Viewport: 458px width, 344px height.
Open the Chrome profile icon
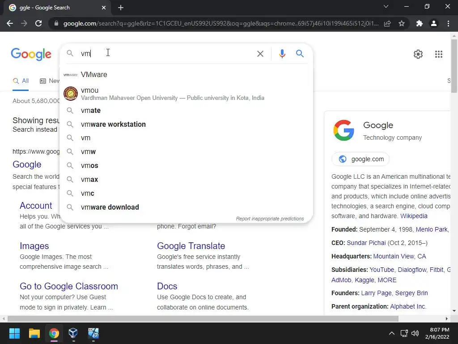(434, 23)
